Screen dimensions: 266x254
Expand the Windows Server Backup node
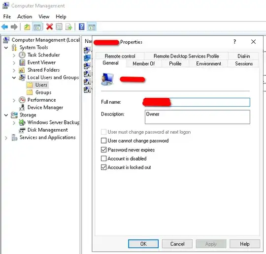tap(14, 123)
